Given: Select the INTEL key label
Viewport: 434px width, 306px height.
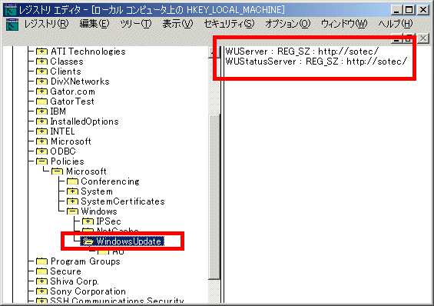Looking at the screenshot, I should (x=62, y=131).
